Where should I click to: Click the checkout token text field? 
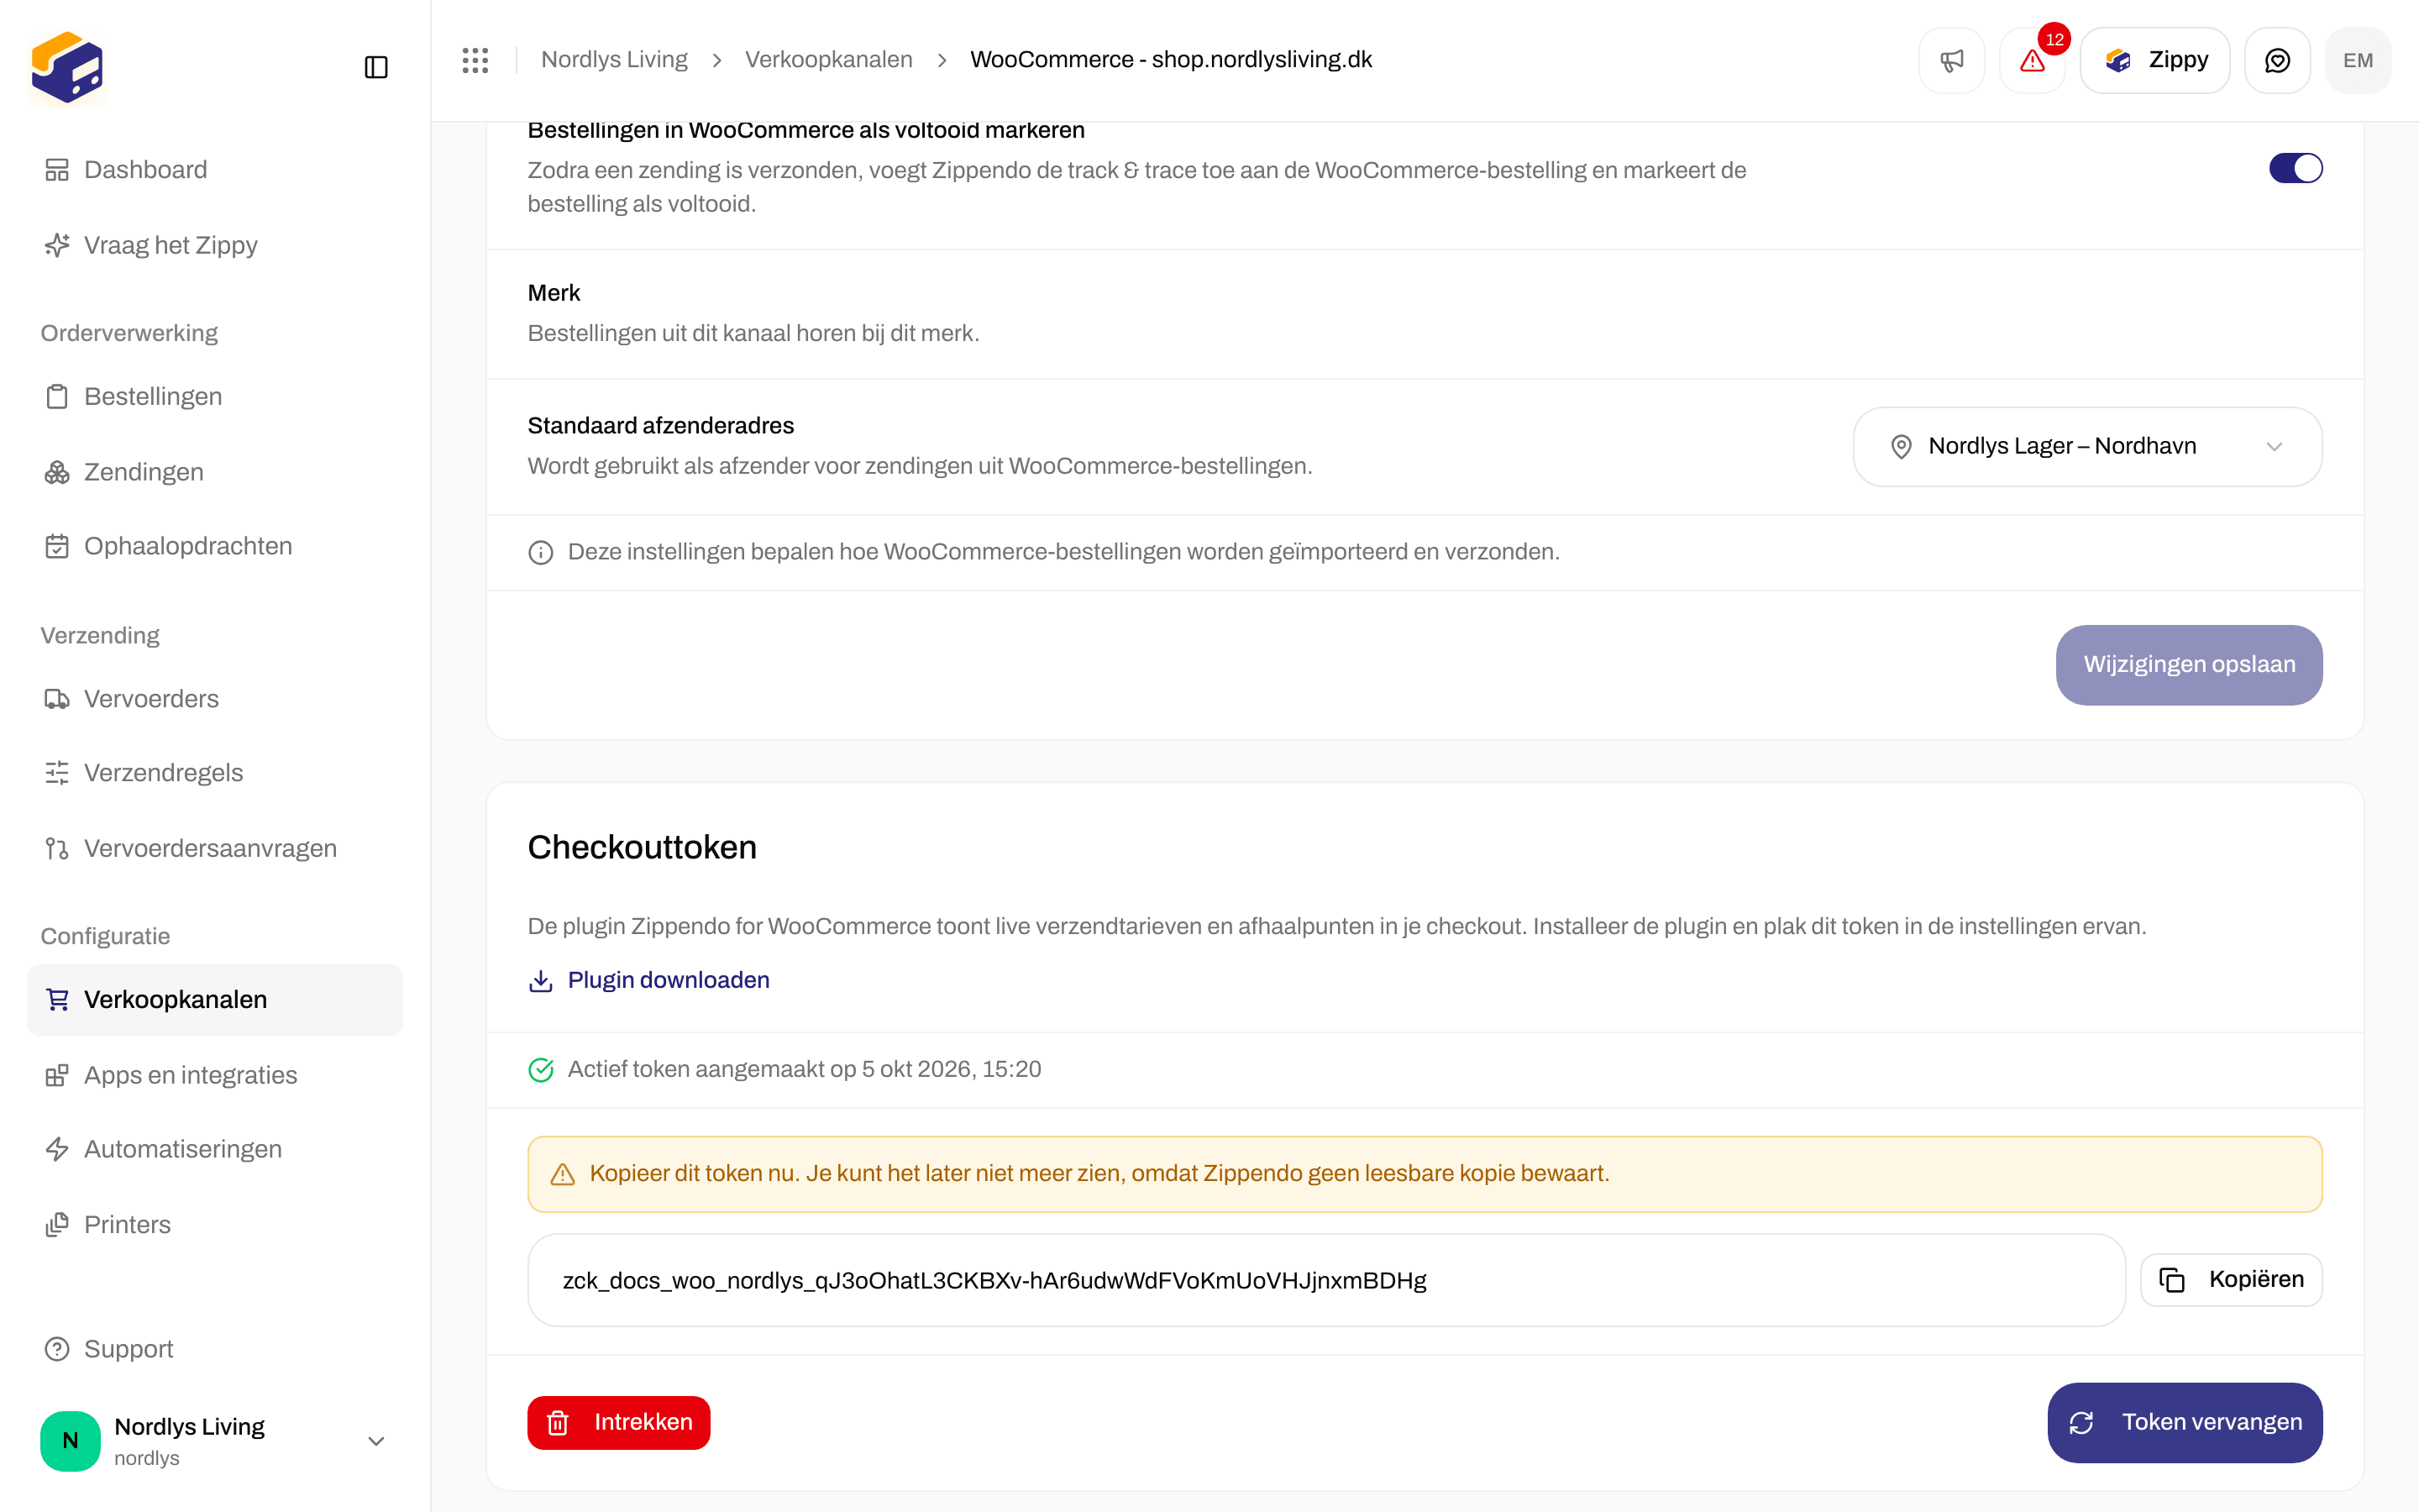[1326, 1280]
